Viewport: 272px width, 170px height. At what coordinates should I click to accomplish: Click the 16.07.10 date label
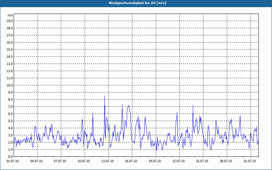(x=131, y=161)
